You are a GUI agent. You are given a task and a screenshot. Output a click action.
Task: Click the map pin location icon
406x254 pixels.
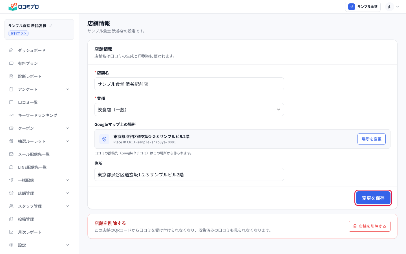point(104,139)
